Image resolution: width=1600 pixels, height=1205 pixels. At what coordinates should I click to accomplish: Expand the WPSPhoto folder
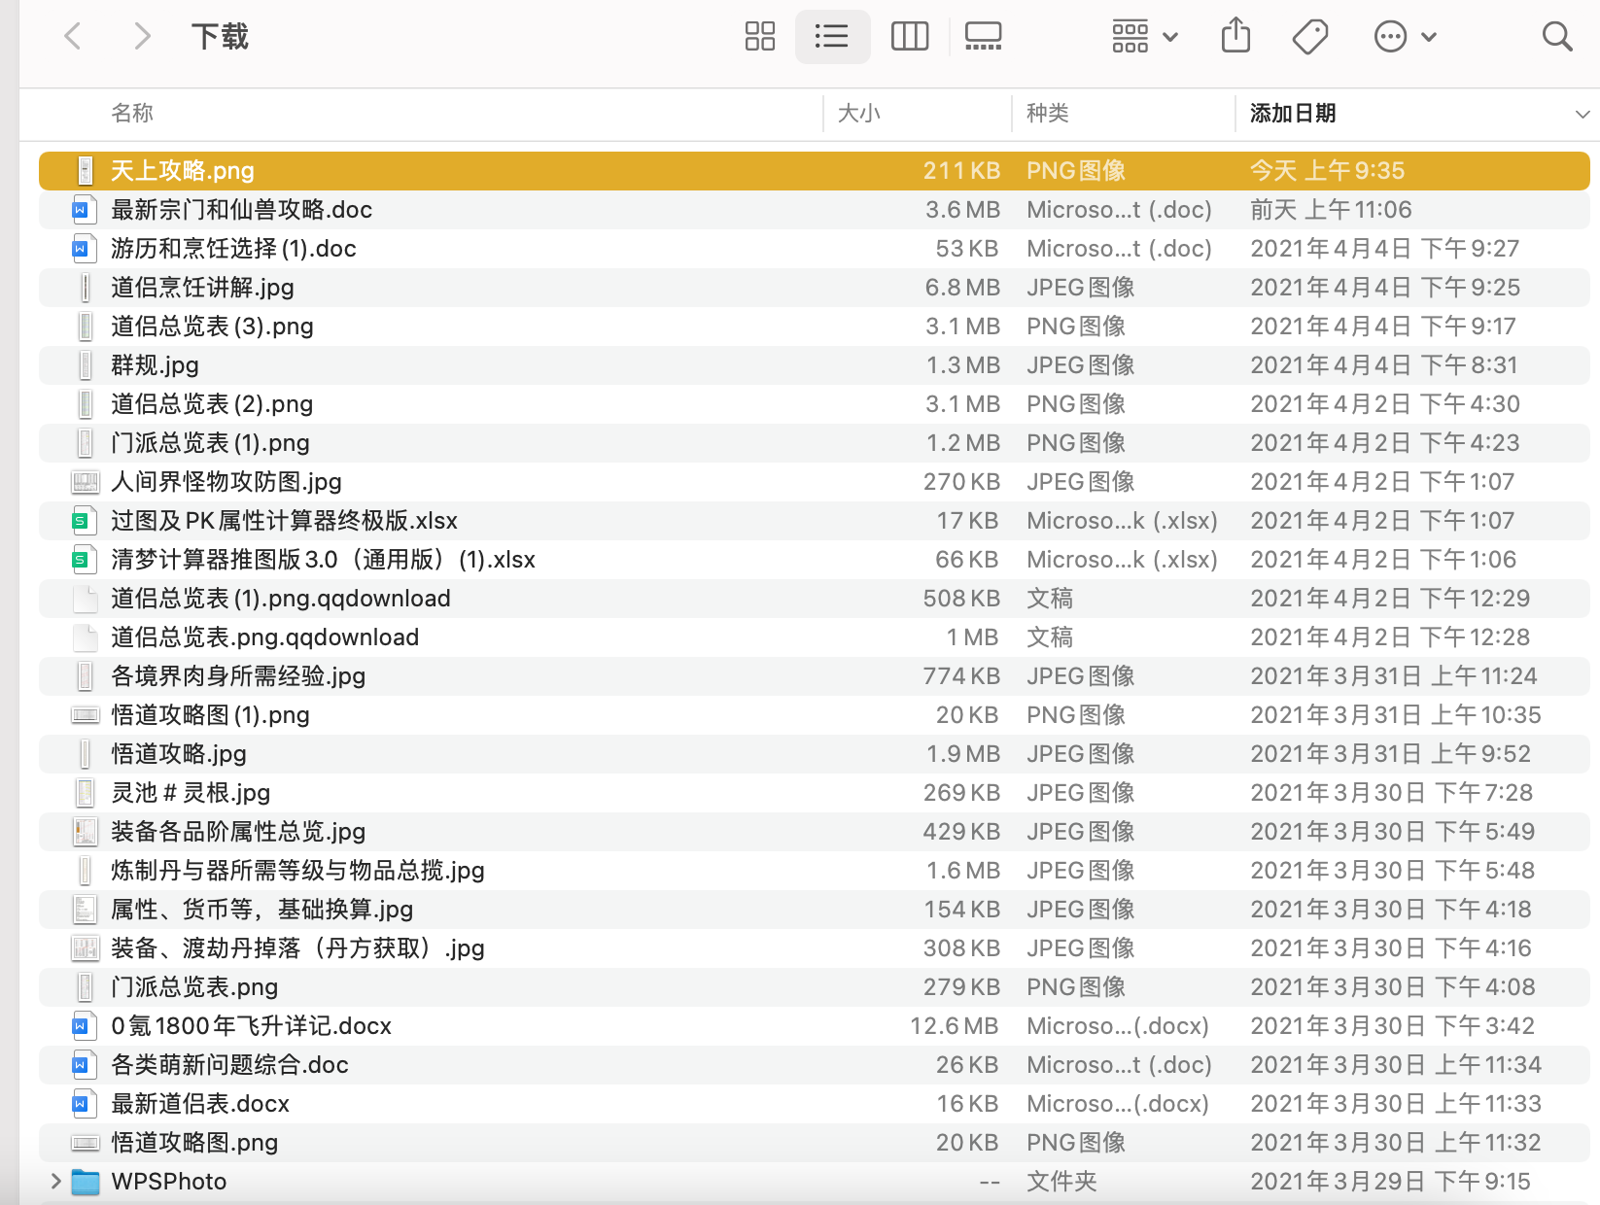pos(55,1181)
